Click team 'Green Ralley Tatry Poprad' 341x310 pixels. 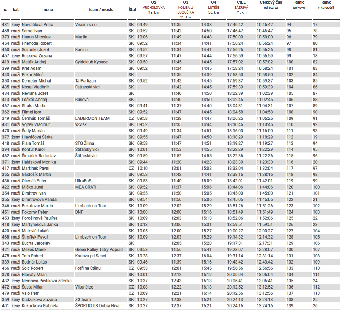99,250
